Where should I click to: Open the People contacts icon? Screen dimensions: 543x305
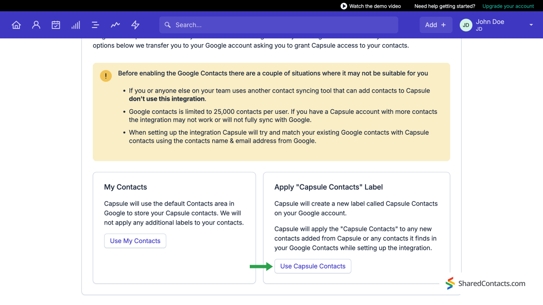click(x=36, y=25)
